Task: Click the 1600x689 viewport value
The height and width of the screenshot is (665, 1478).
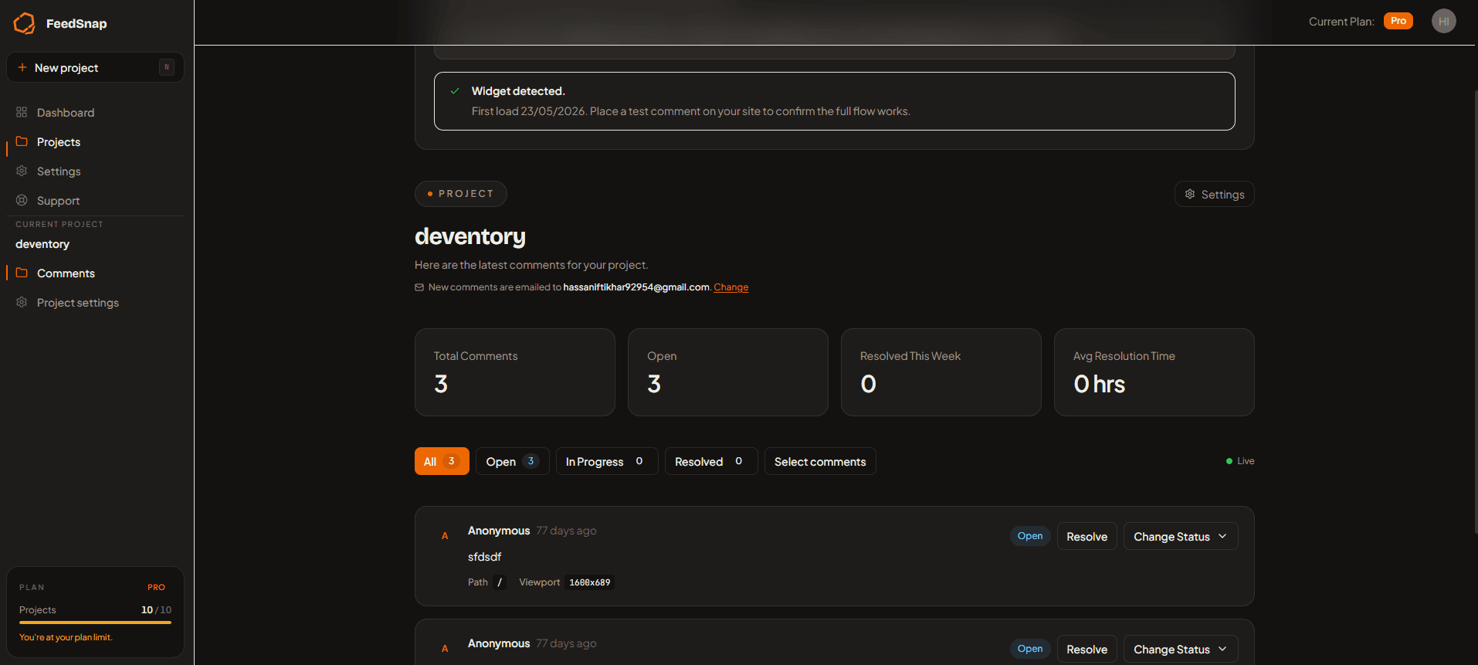Action: [x=589, y=582]
